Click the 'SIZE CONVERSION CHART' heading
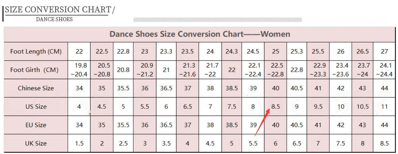 click(x=58, y=10)
